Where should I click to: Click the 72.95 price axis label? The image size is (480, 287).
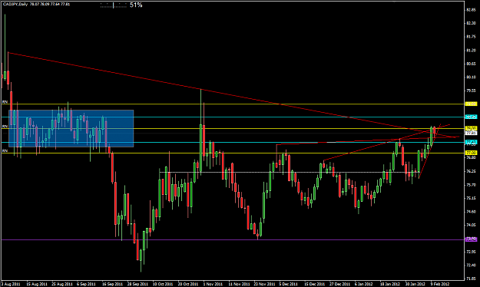[x=471, y=252]
